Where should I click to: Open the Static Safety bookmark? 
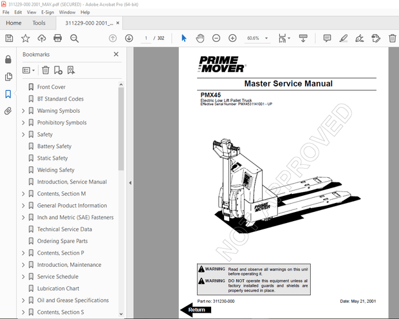tap(52, 159)
